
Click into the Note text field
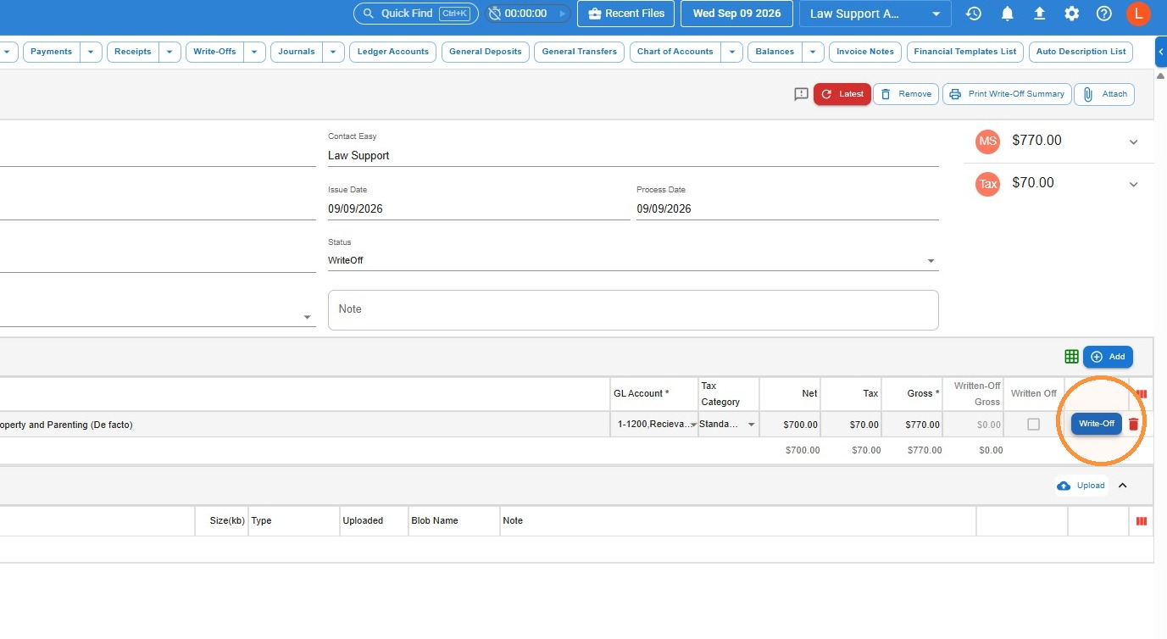pyautogui.click(x=633, y=310)
